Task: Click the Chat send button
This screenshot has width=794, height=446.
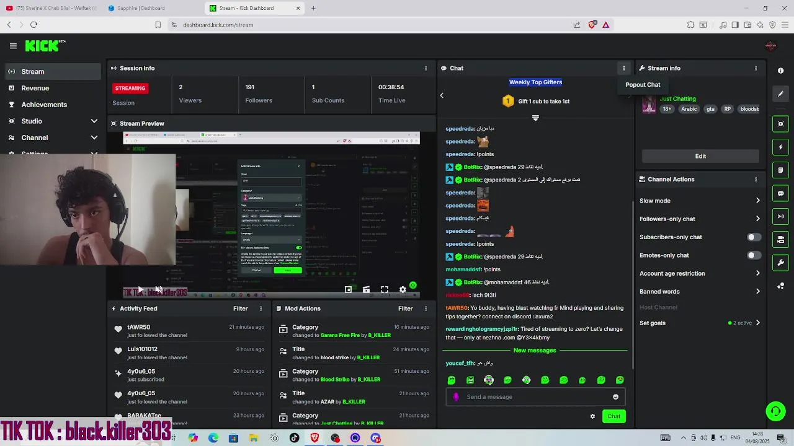Action: [x=613, y=416]
